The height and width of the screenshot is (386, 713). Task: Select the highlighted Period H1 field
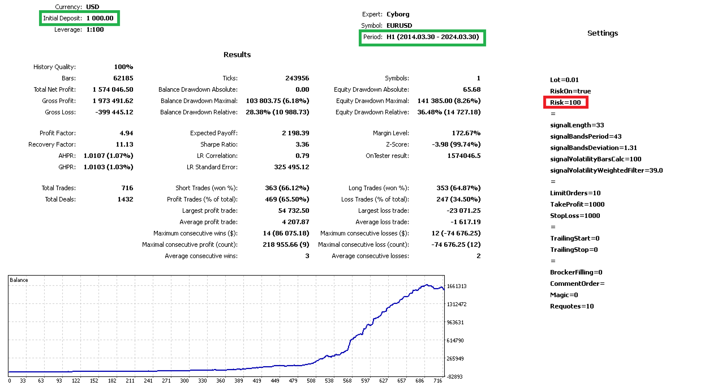422,38
